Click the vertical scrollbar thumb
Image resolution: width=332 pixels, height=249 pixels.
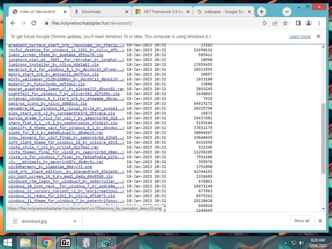coord(323,139)
